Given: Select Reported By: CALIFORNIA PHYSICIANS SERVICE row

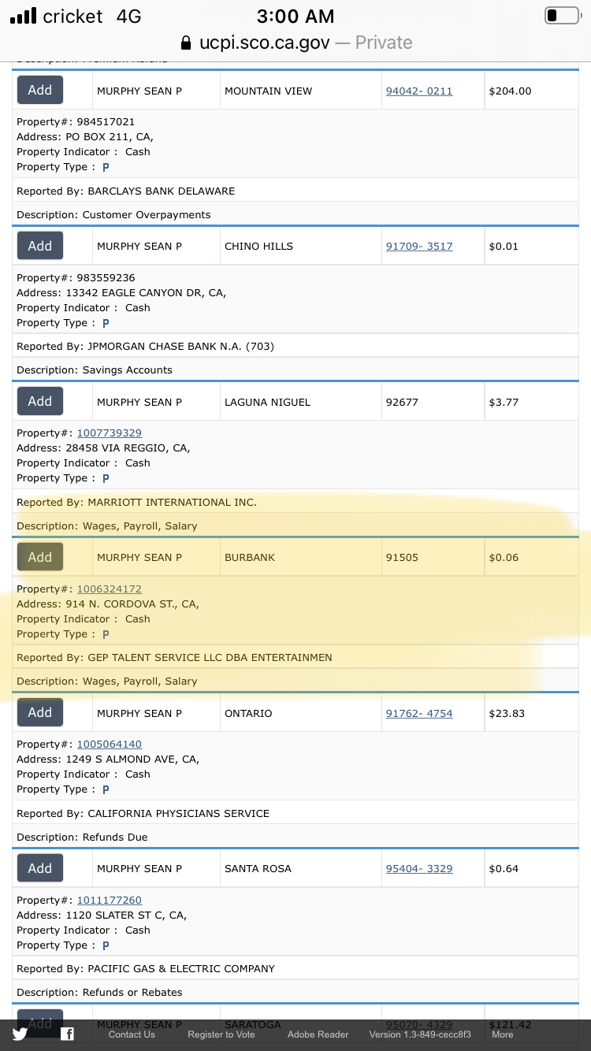Looking at the screenshot, I should click(x=295, y=813).
